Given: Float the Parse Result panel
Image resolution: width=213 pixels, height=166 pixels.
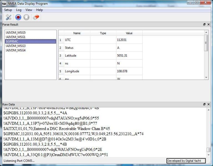Looking at the screenshot, I should tap(204, 25).
